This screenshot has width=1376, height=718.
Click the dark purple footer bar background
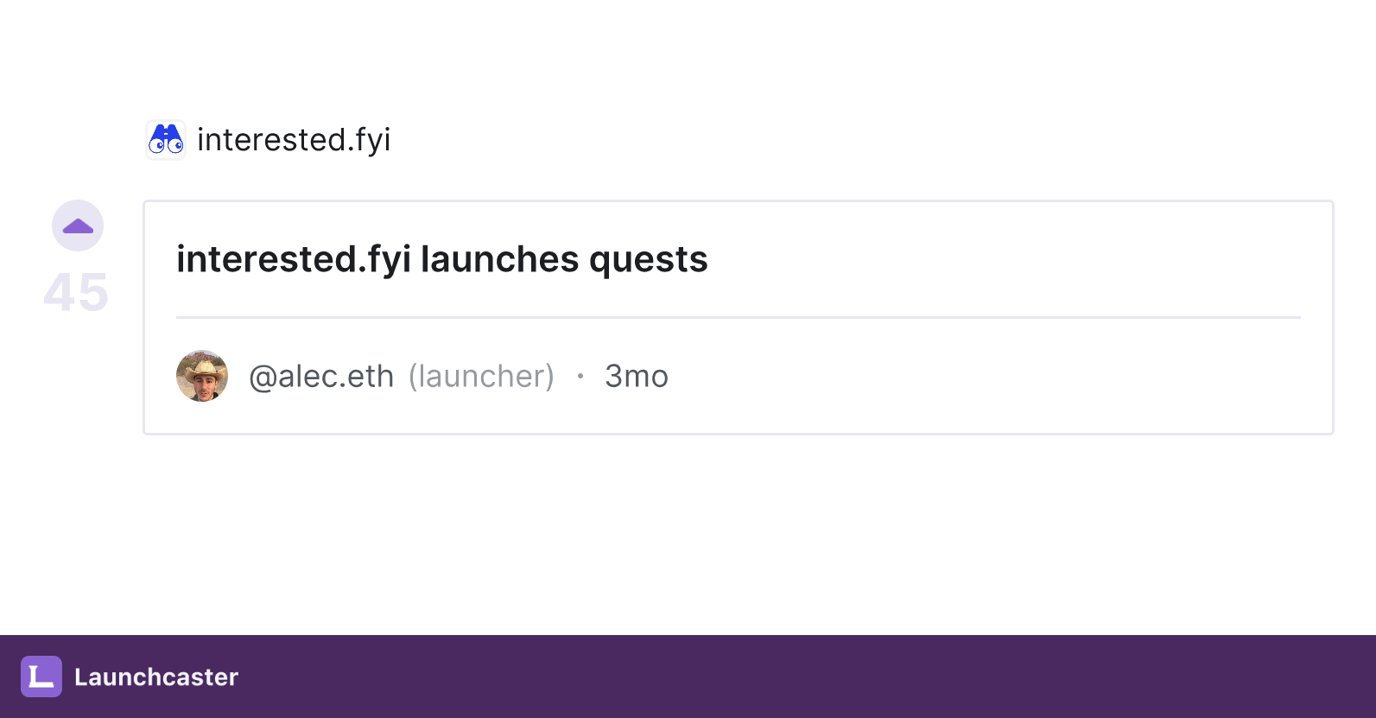pyautogui.click(x=777, y=677)
